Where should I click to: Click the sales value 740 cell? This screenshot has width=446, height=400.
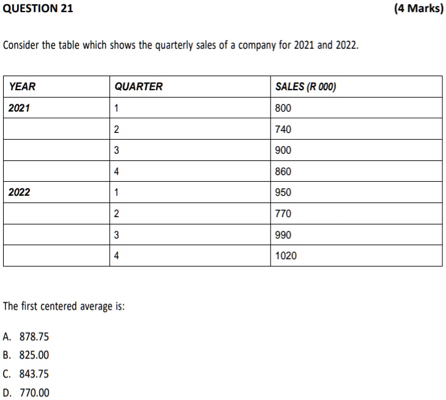pos(356,129)
